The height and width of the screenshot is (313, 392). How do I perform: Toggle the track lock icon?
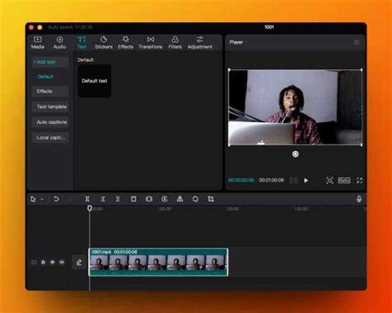[x=44, y=262]
